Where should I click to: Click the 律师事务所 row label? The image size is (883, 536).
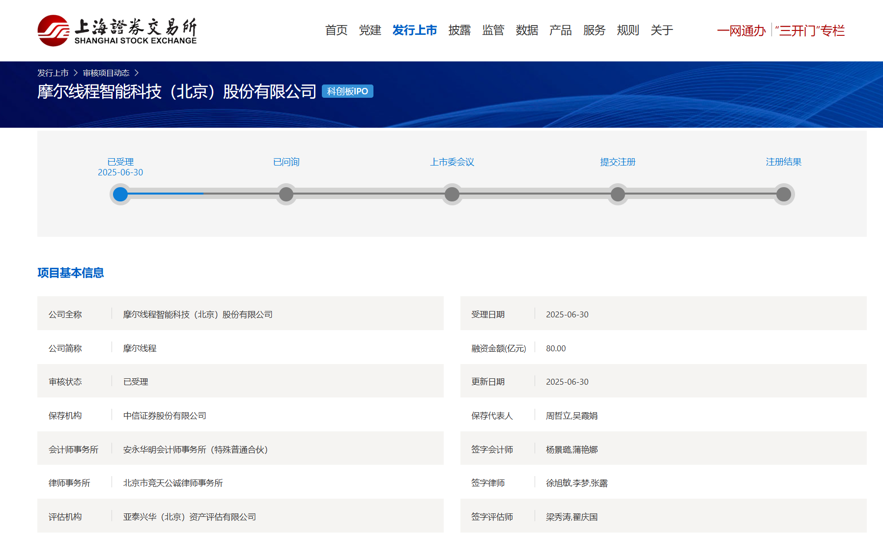[x=69, y=483]
